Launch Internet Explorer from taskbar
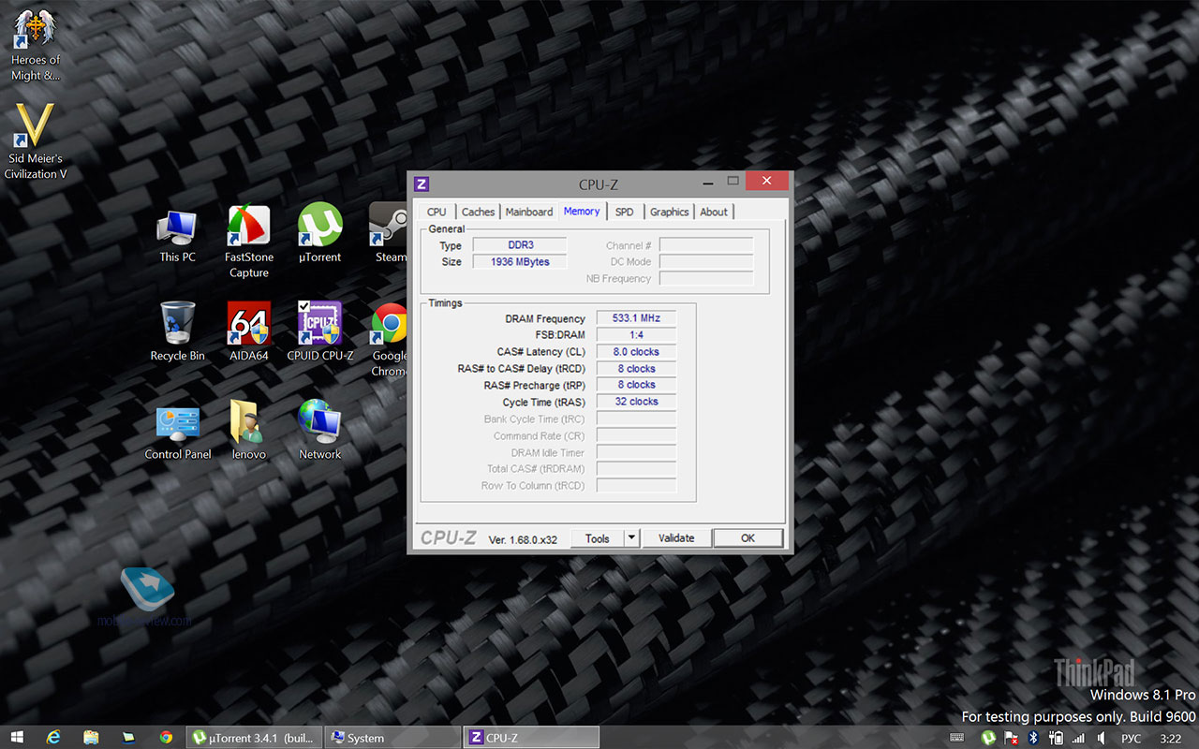This screenshot has width=1199, height=749. tap(53, 738)
